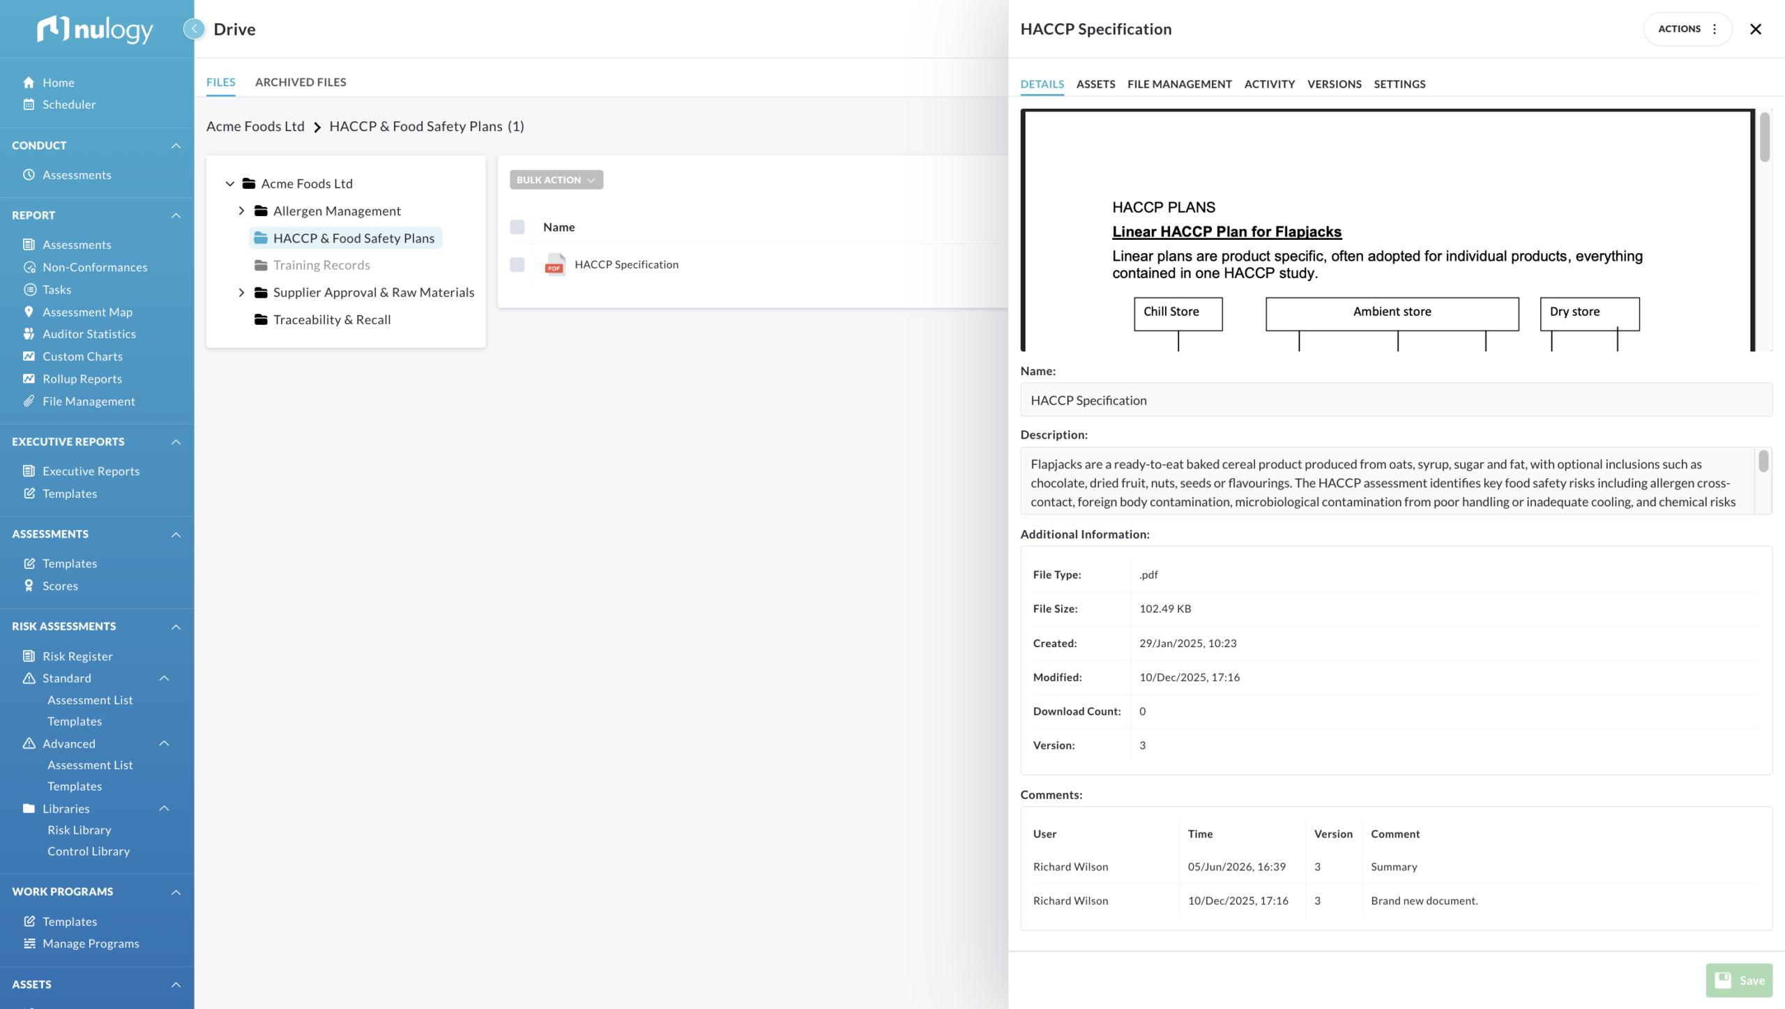Click the HACCP Specification PDF file icon
Screen dimensions: 1785x1009
[x=555, y=265]
